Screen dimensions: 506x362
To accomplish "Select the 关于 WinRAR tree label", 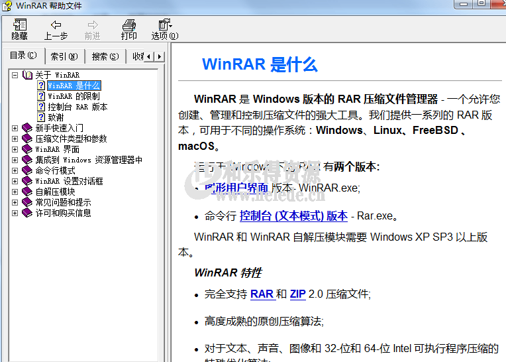I will click(58, 75).
